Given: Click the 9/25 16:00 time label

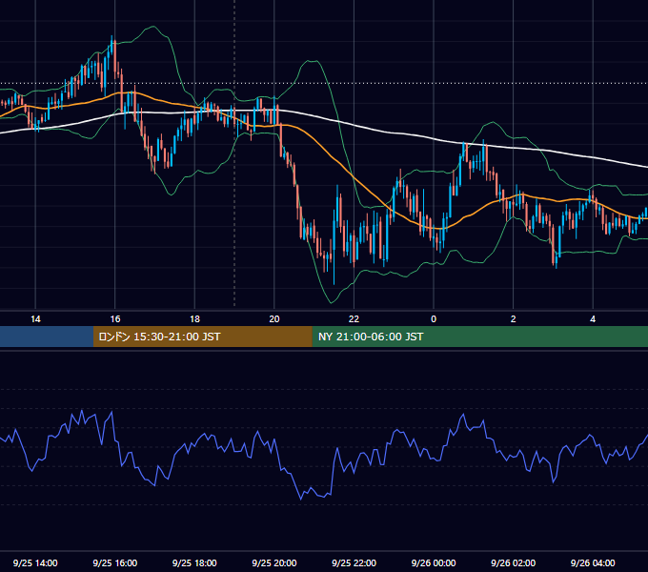Looking at the screenshot, I should (115, 562).
